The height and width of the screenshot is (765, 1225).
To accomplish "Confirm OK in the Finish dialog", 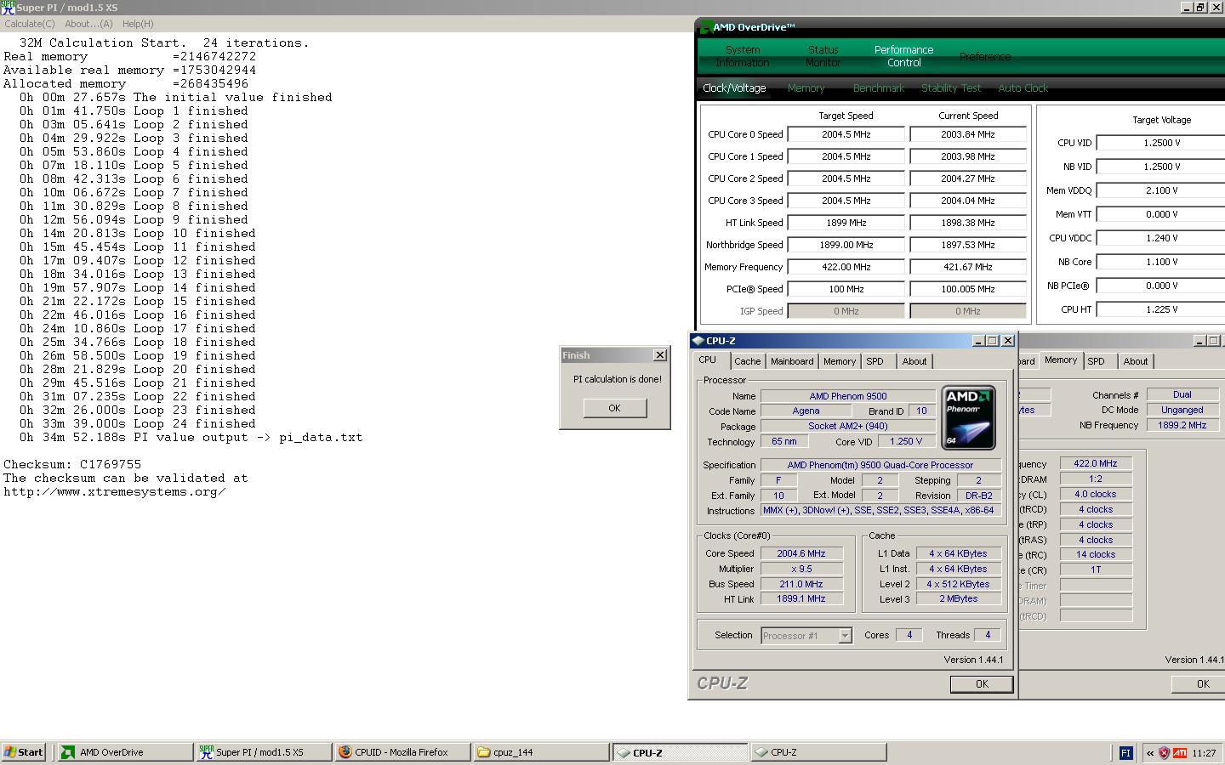I will pos(614,408).
